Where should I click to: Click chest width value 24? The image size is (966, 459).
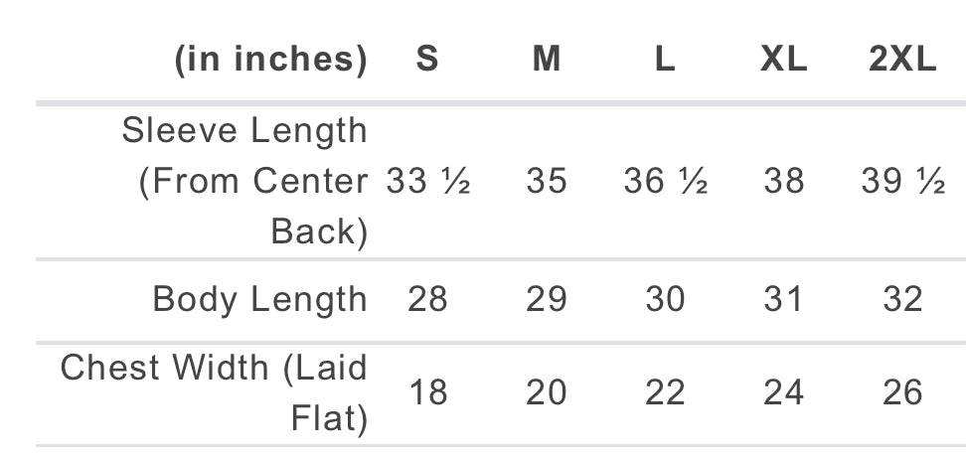[x=783, y=393]
